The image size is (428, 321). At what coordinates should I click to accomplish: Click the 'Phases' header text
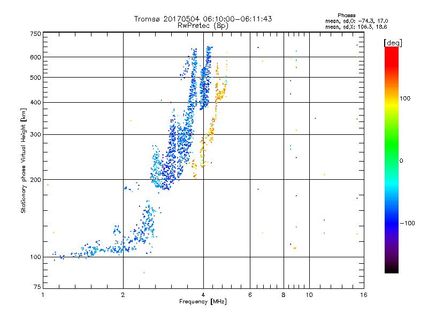point(346,16)
